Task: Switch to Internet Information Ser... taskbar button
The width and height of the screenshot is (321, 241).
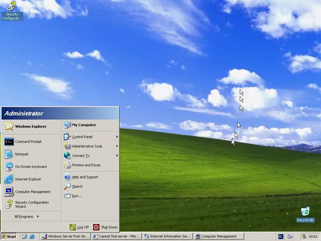Action: [x=168, y=237]
